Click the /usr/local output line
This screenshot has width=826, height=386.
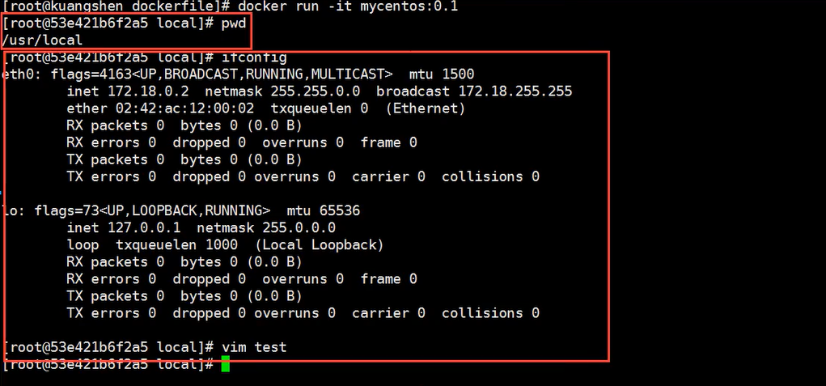pyautogui.click(x=43, y=40)
